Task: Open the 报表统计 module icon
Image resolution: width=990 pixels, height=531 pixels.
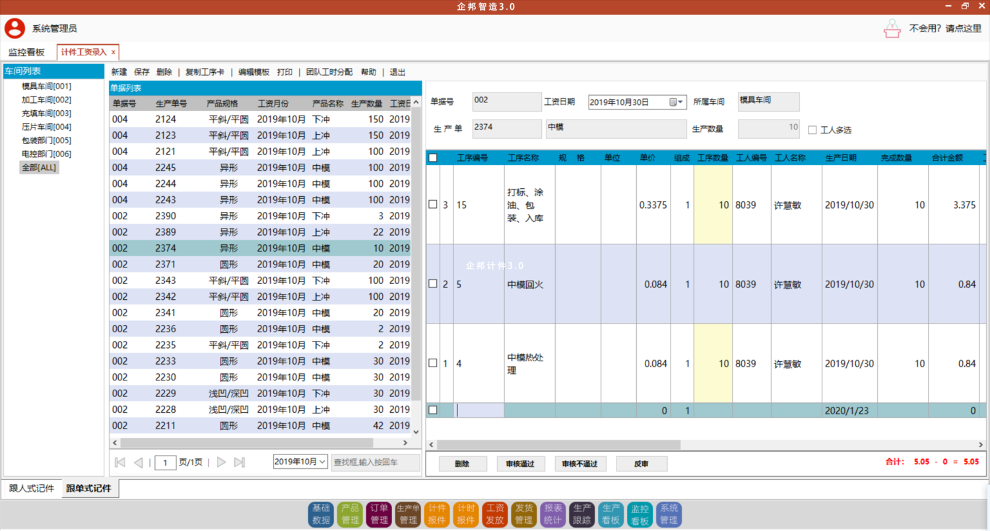Action: (x=553, y=514)
